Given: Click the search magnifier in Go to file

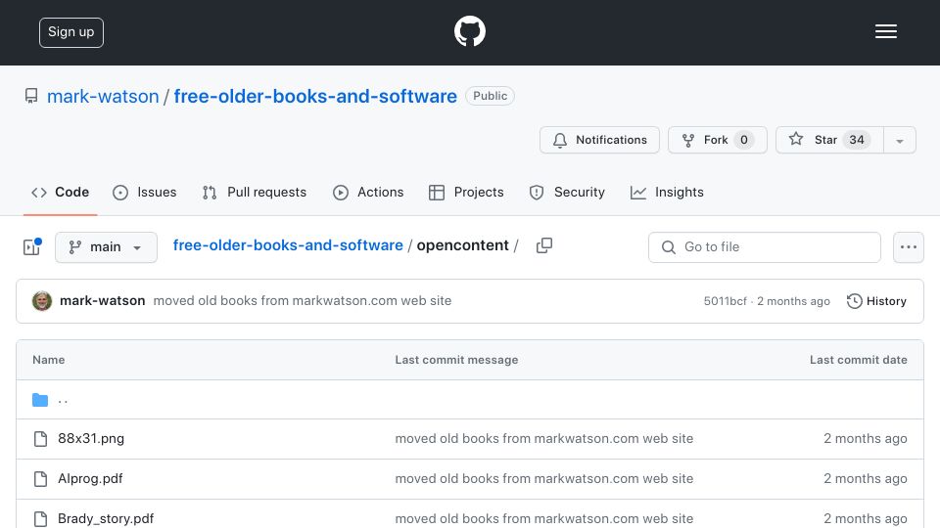Looking at the screenshot, I should click(669, 247).
